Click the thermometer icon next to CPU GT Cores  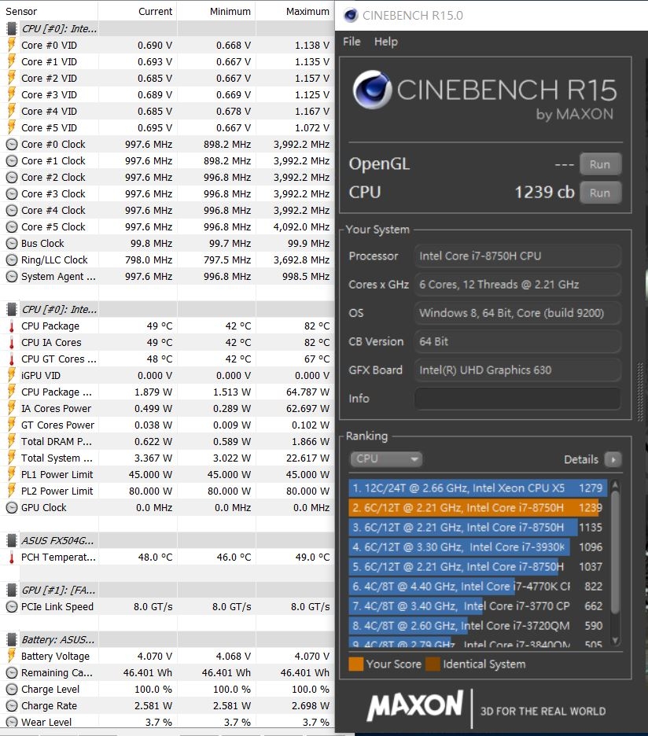click(11, 359)
